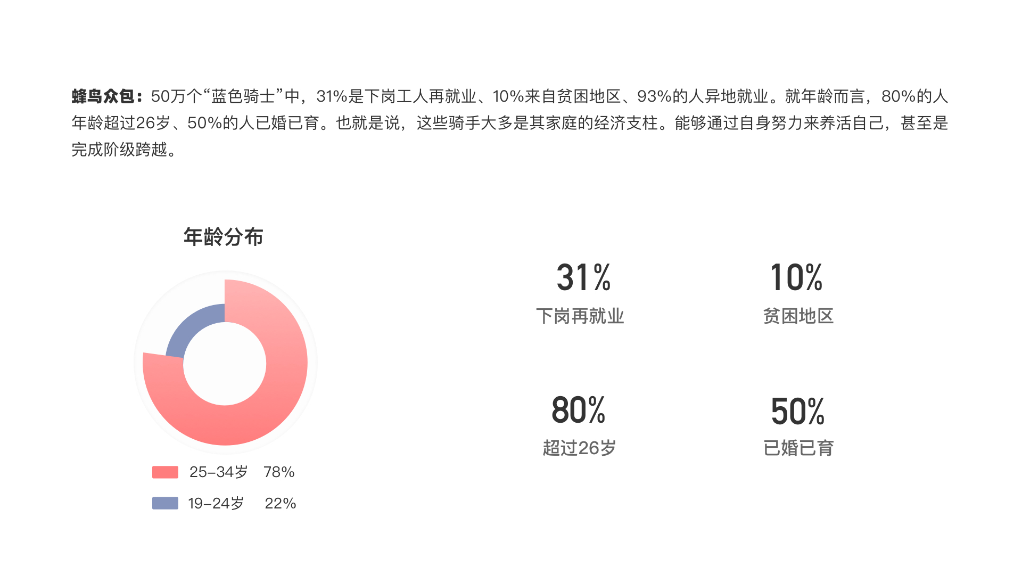Screen dimensions: 1022x575
Task: Click the white donut chart center
Action: point(225,364)
